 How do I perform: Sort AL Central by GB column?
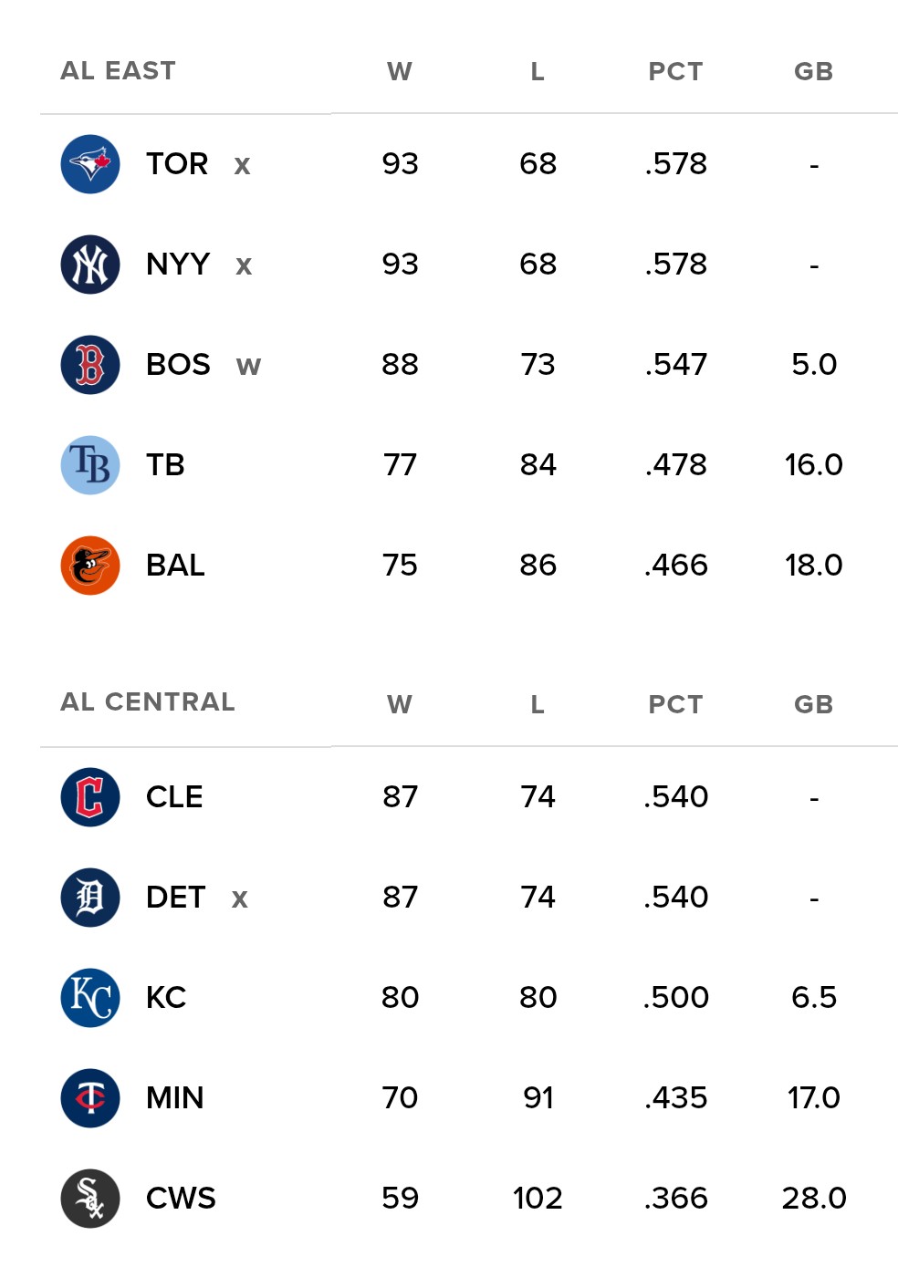click(813, 705)
